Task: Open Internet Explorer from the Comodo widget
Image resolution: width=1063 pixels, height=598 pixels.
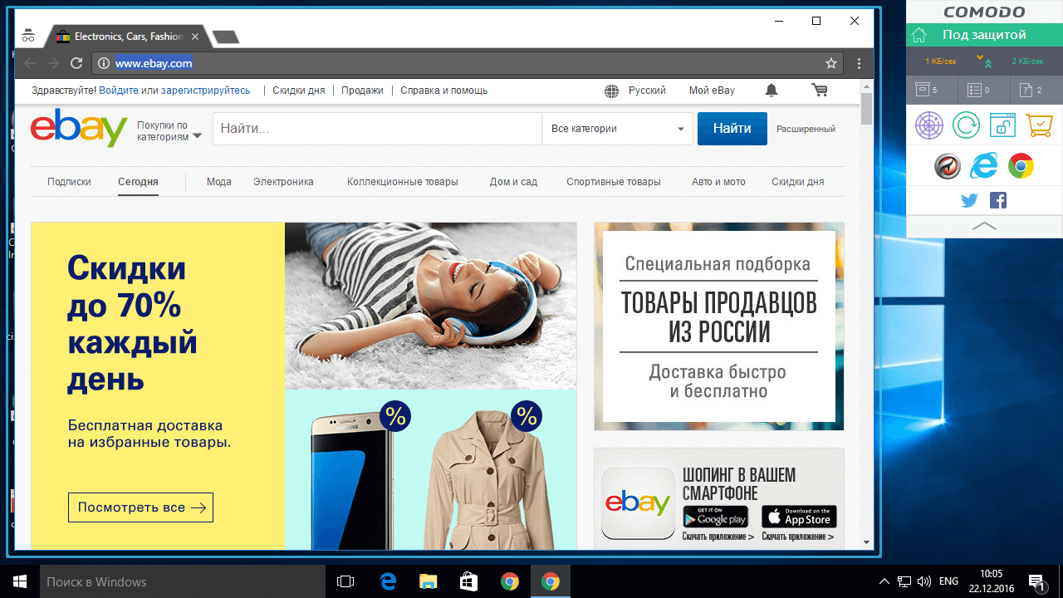Action: pyautogui.click(x=984, y=165)
